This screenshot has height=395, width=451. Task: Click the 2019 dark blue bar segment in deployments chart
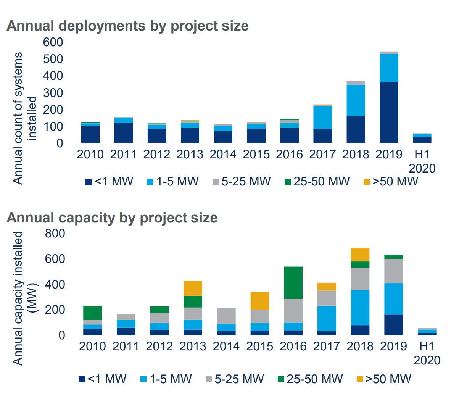[x=389, y=113]
